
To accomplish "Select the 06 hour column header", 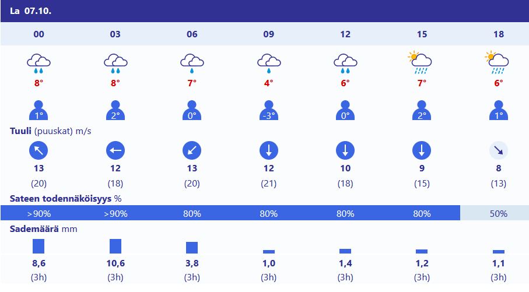I will [192, 34].
